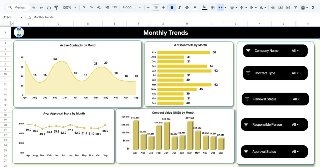Open the fill color picker

[204, 7]
